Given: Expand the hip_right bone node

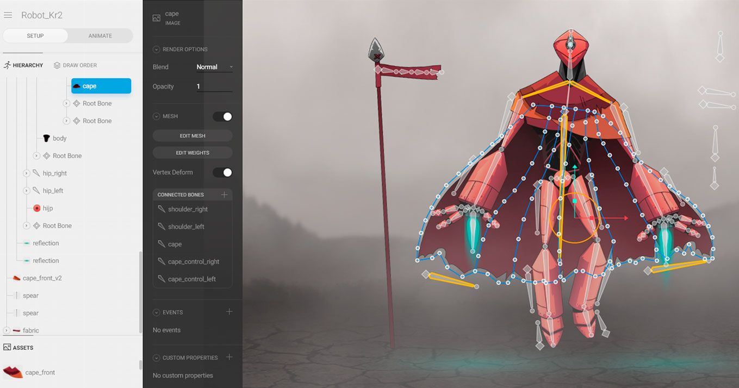Looking at the screenshot, I should (26, 173).
